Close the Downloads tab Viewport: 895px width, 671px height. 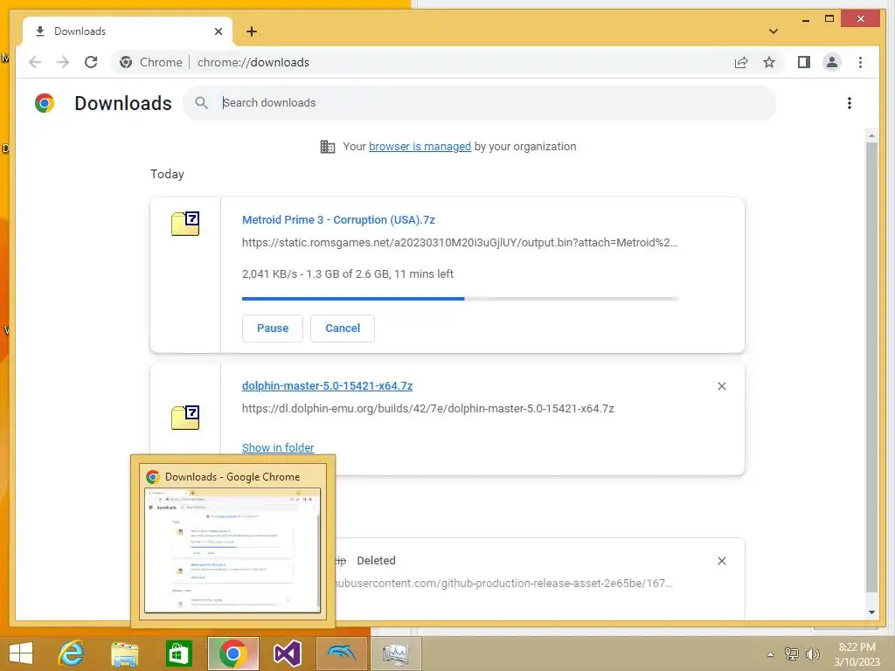(218, 31)
